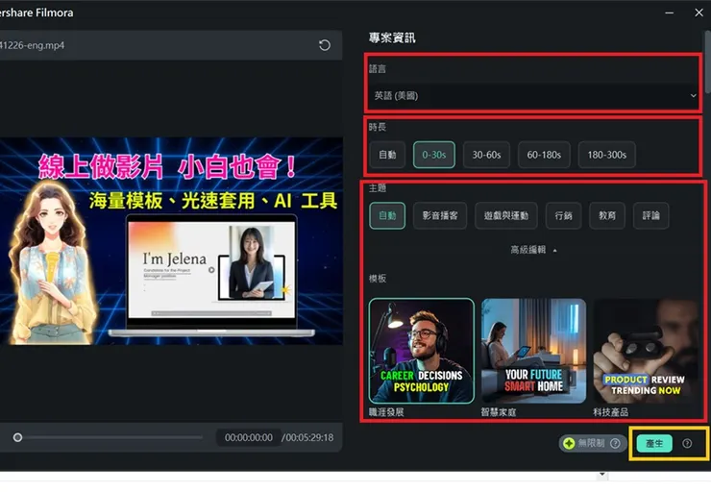
Task: Select the 職涯發展 Career Decisions template thumbnail
Action: [421, 351]
